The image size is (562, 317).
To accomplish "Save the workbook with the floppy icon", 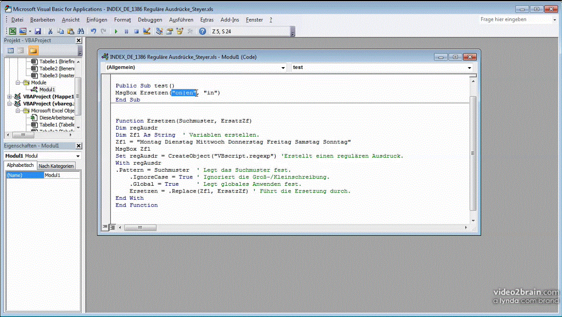I will [x=38, y=31].
